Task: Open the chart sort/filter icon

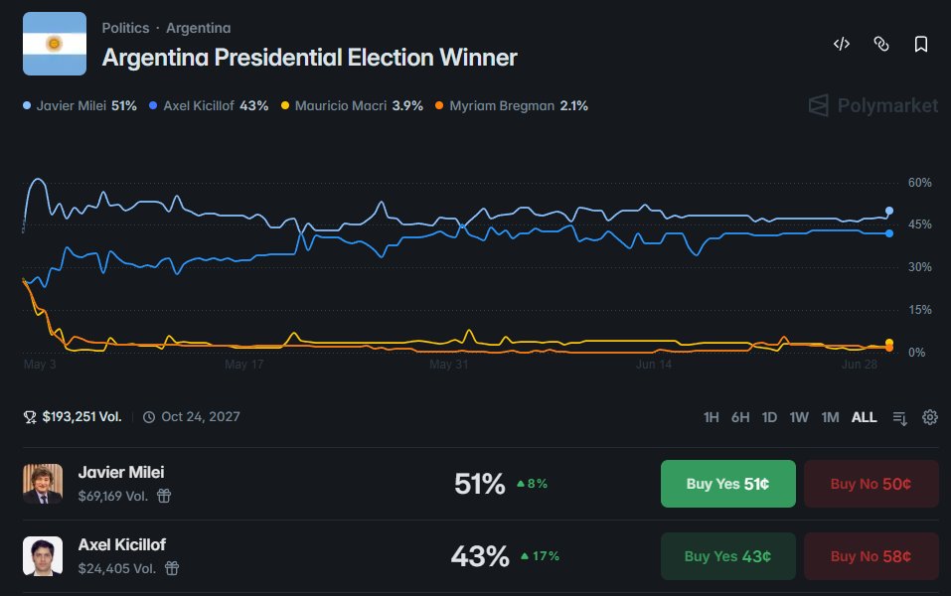Action: (900, 418)
